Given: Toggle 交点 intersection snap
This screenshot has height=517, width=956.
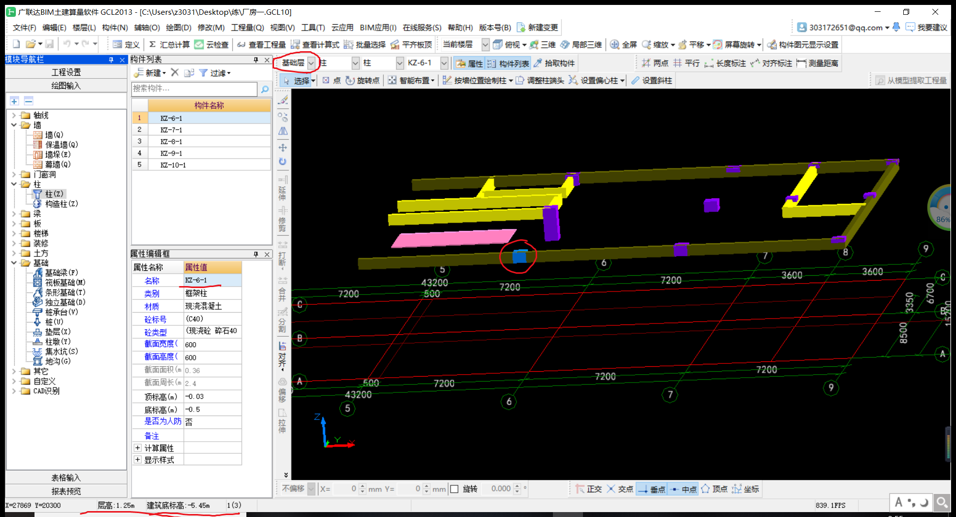Looking at the screenshot, I should coord(620,489).
